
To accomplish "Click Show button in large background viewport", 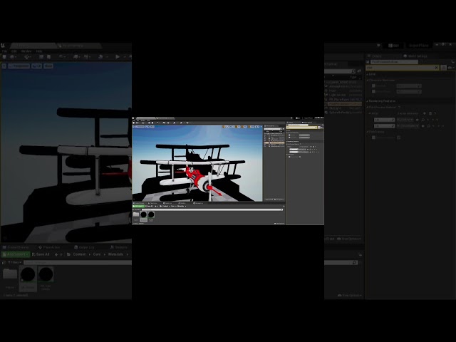I will [x=48, y=66].
